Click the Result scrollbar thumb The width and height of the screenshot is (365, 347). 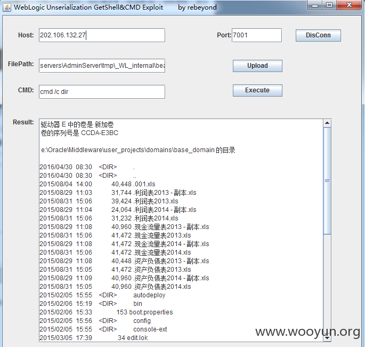[x=327, y=180]
